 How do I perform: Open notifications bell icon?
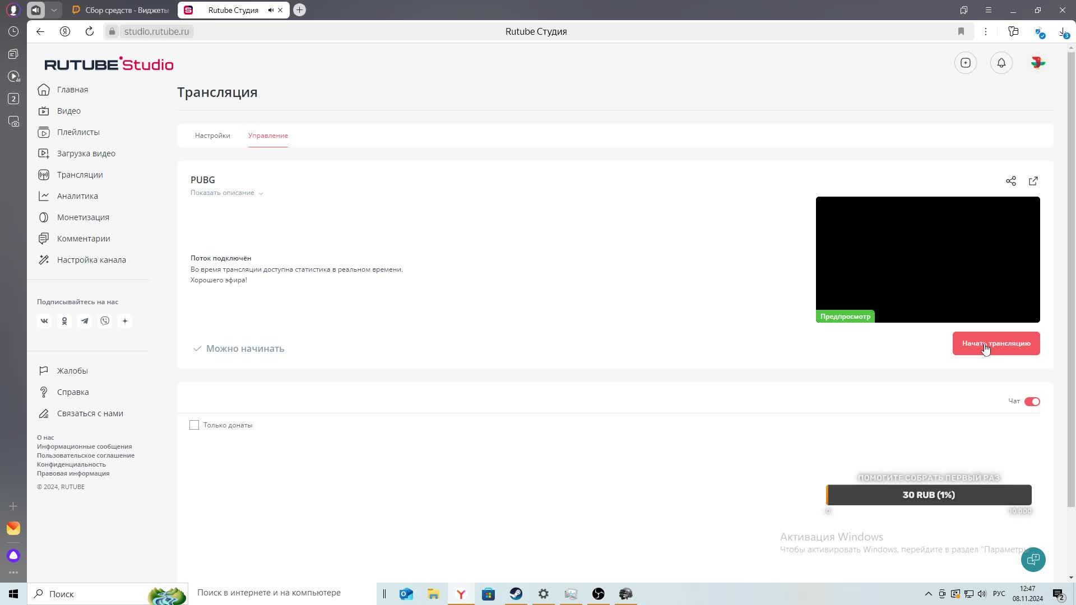tap(1001, 63)
